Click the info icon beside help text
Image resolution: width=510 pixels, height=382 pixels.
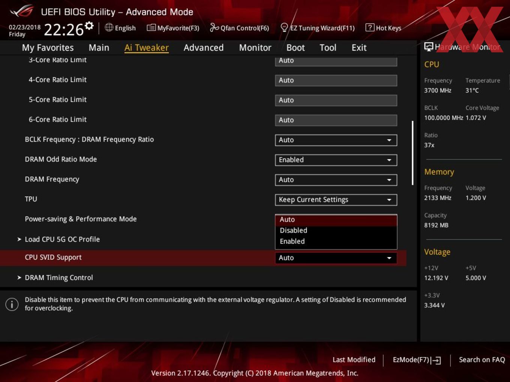(x=12, y=304)
